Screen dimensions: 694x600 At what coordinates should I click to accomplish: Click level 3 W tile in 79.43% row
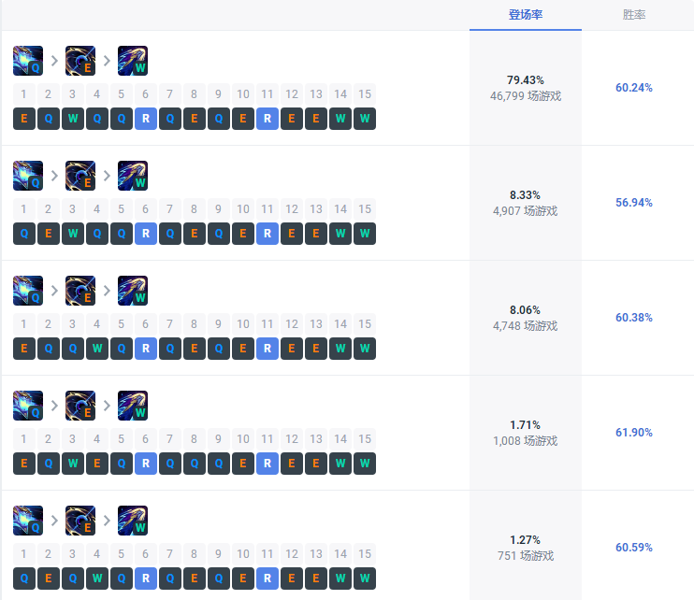pos(73,119)
